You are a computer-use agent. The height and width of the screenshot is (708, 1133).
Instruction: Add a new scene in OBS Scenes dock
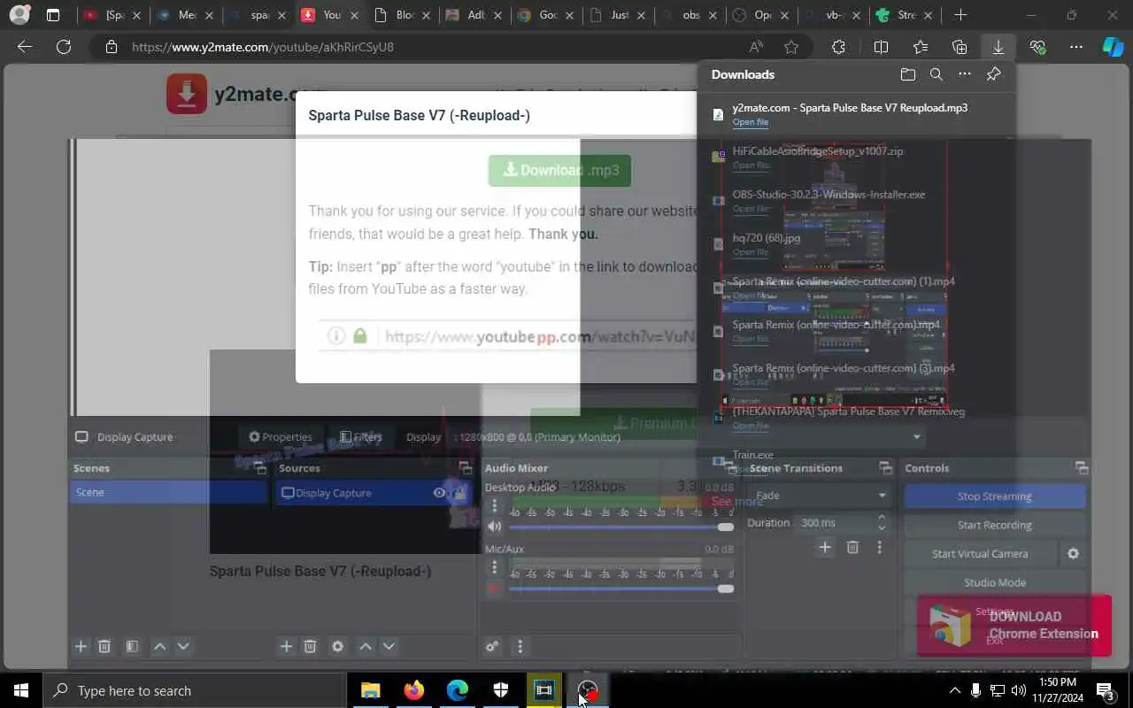pyautogui.click(x=81, y=647)
